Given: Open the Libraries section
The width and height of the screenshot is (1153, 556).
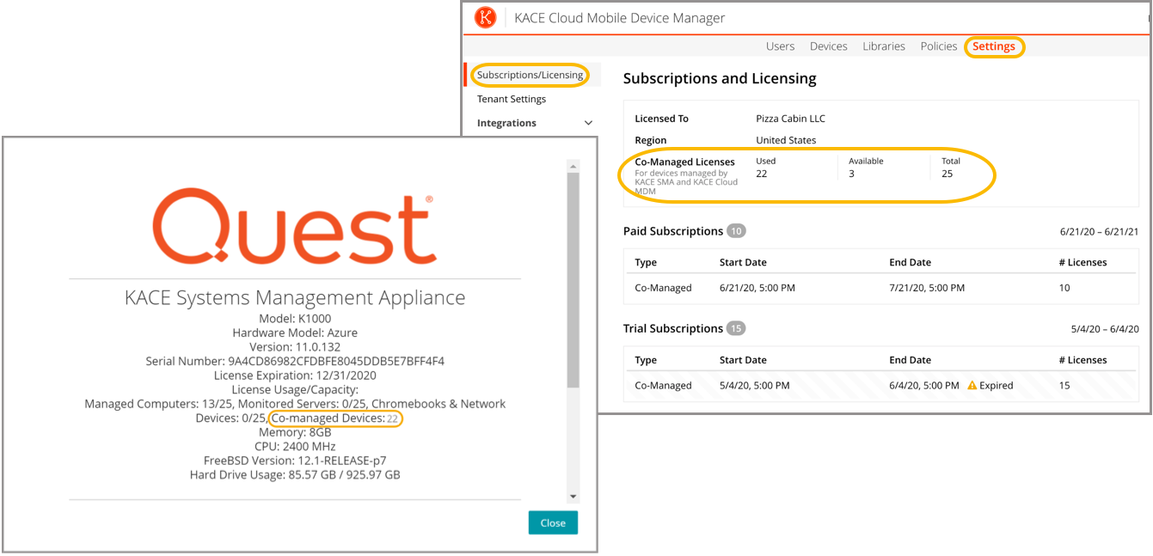Looking at the screenshot, I should point(884,46).
